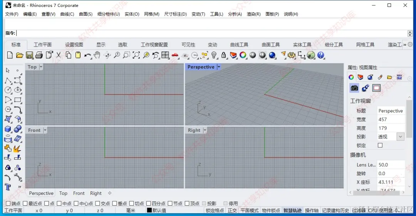Screen dimensions: 416x216
Task: Open layers via color wheel toolbar icon
Action: pyautogui.click(x=243, y=55)
